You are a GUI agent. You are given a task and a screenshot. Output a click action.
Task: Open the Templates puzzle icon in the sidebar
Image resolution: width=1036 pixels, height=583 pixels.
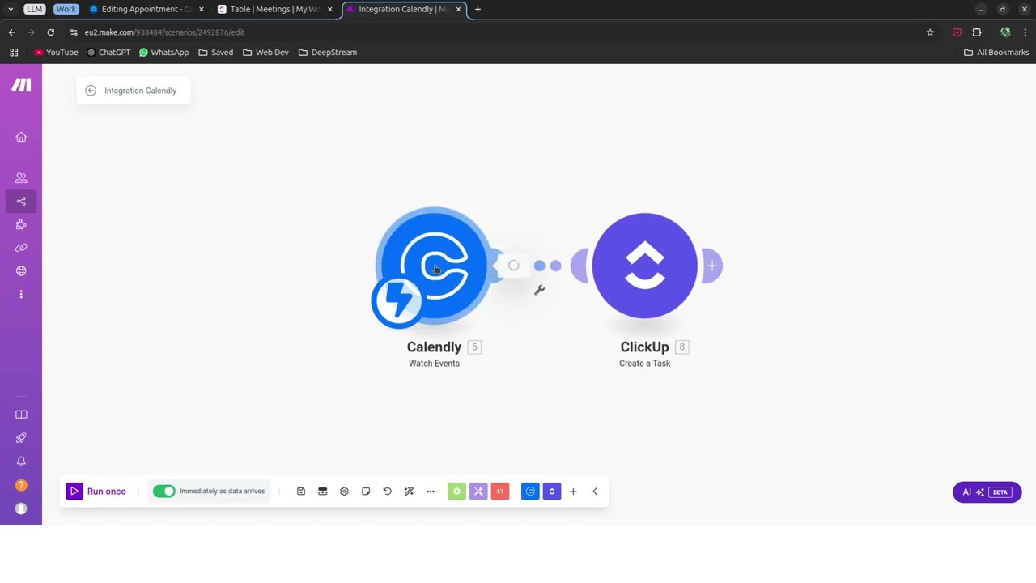point(21,224)
